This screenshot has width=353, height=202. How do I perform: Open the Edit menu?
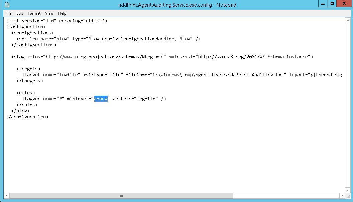pos(20,13)
